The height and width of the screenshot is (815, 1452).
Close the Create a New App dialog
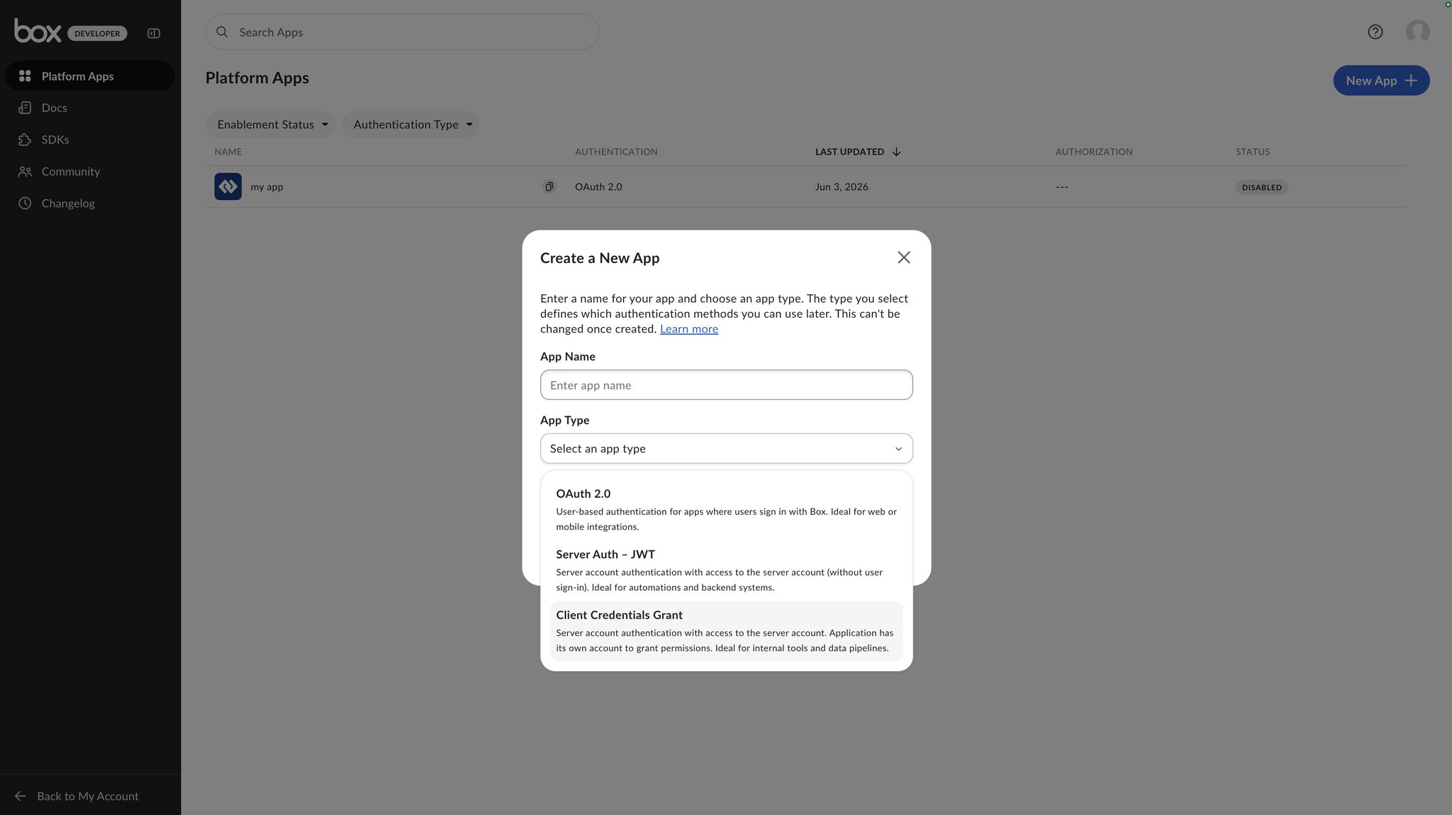[x=903, y=257]
